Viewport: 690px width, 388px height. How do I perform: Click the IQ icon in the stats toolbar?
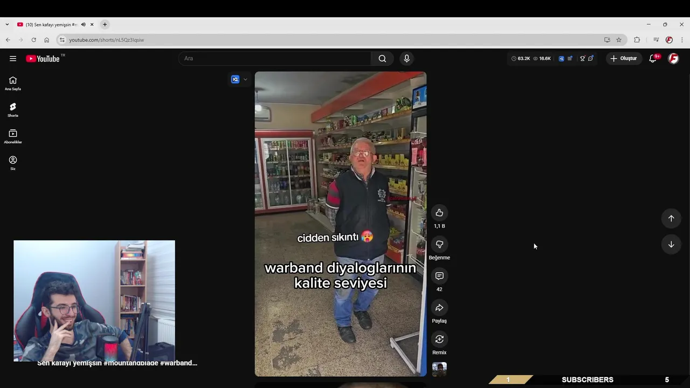click(x=561, y=58)
